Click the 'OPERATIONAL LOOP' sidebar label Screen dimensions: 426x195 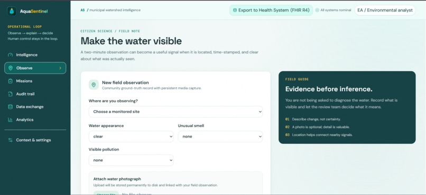click(x=25, y=27)
